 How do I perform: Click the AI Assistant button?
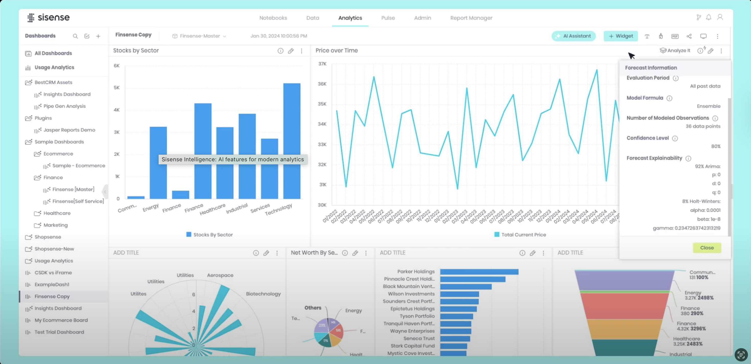[573, 36]
